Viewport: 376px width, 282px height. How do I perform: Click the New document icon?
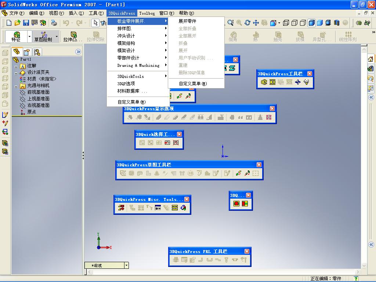[x=9, y=23]
